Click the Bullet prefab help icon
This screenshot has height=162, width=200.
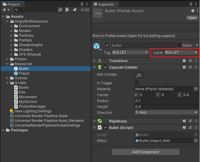point(193,11)
